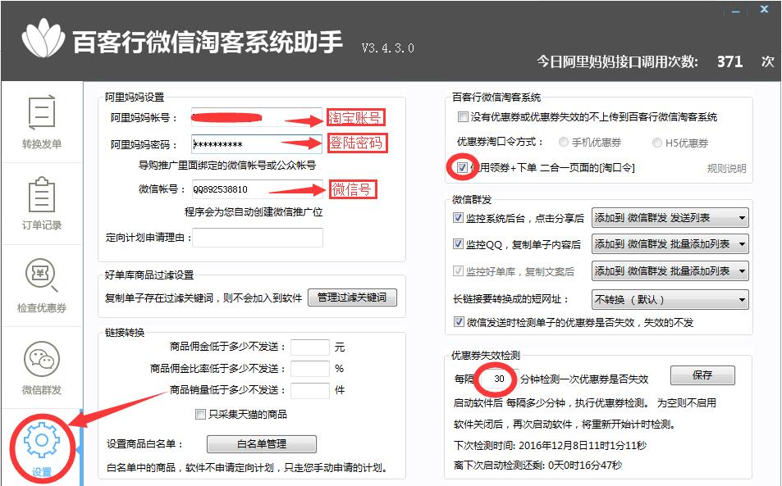Click the lotus logo in title bar

click(43, 39)
